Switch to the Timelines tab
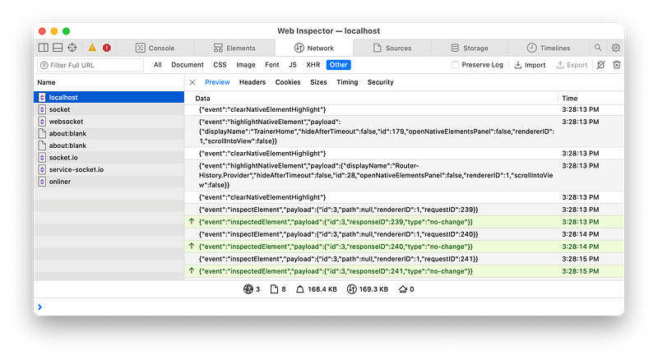The height and width of the screenshot is (360, 658). 543,48
